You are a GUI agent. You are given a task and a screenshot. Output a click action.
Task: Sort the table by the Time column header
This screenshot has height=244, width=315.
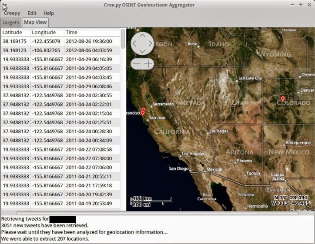92,32
